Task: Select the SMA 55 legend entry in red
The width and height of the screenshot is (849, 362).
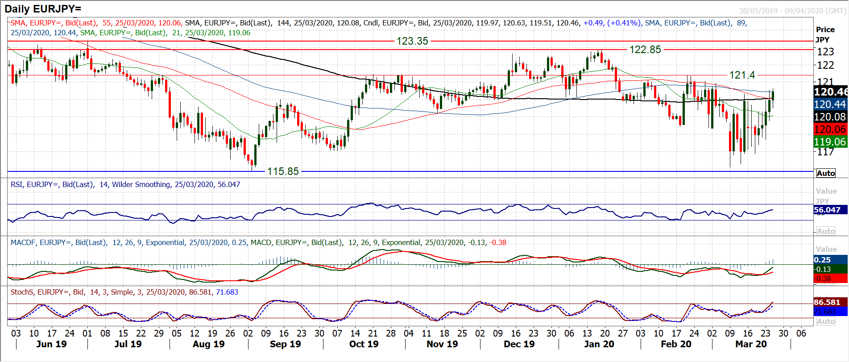Action: pos(96,23)
